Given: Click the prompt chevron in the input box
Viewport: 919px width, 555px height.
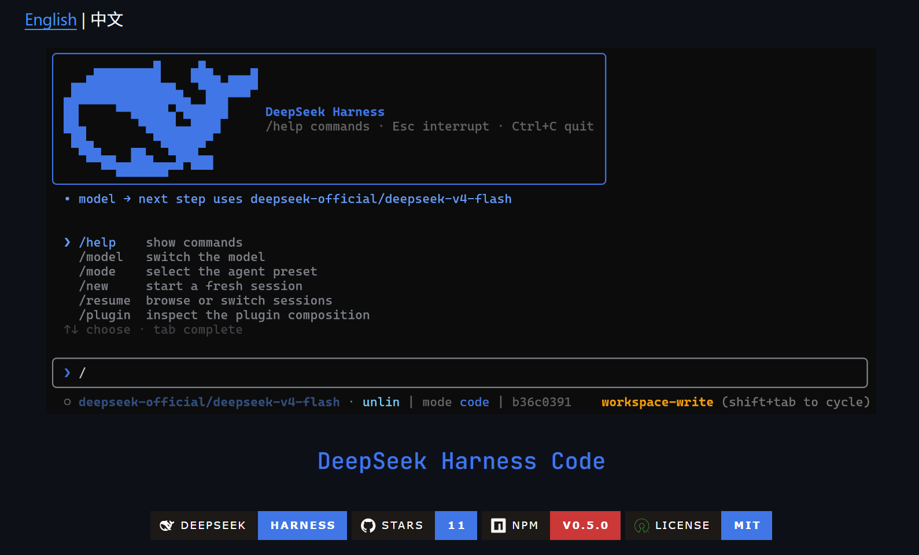Looking at the screenshot, I should (x=67, y=373).
